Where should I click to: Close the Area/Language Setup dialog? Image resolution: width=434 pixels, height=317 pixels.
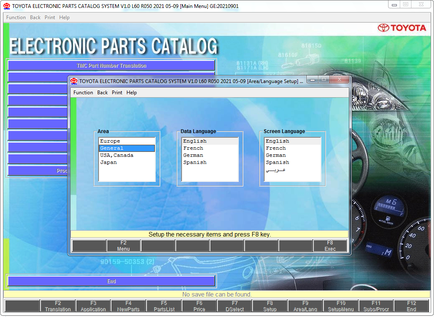tap(339, 80)
